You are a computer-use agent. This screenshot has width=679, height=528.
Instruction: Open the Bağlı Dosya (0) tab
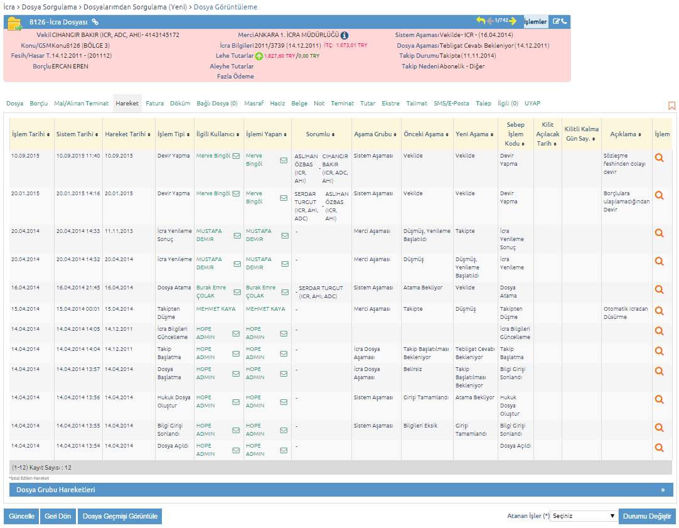(217, 104)
